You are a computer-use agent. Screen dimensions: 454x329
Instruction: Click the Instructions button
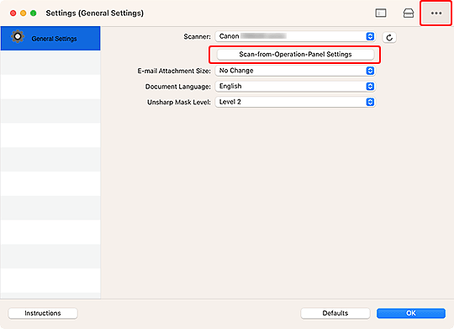(x=43, y=313)
